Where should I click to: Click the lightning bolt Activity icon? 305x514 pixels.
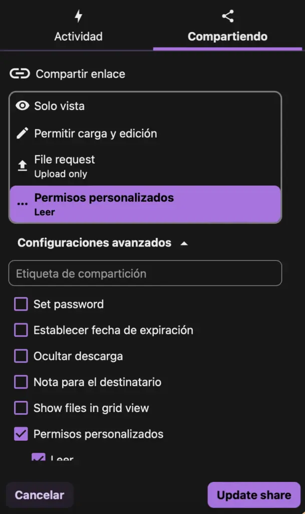(78, 16)
